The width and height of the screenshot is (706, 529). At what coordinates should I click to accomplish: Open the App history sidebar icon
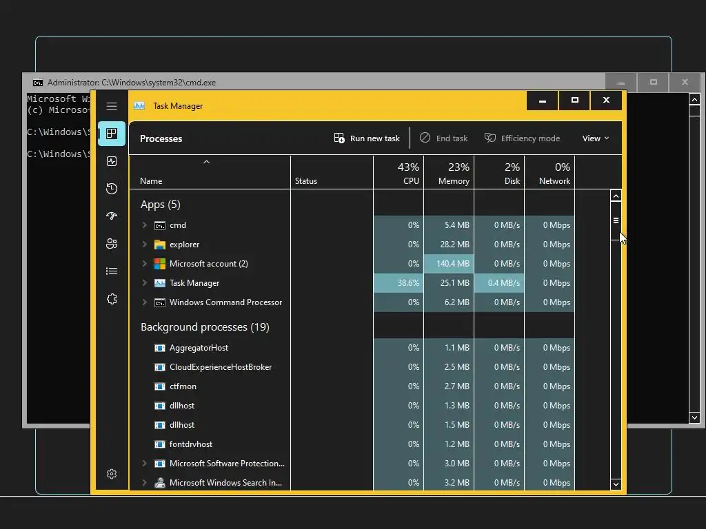(x=112, y=189)
